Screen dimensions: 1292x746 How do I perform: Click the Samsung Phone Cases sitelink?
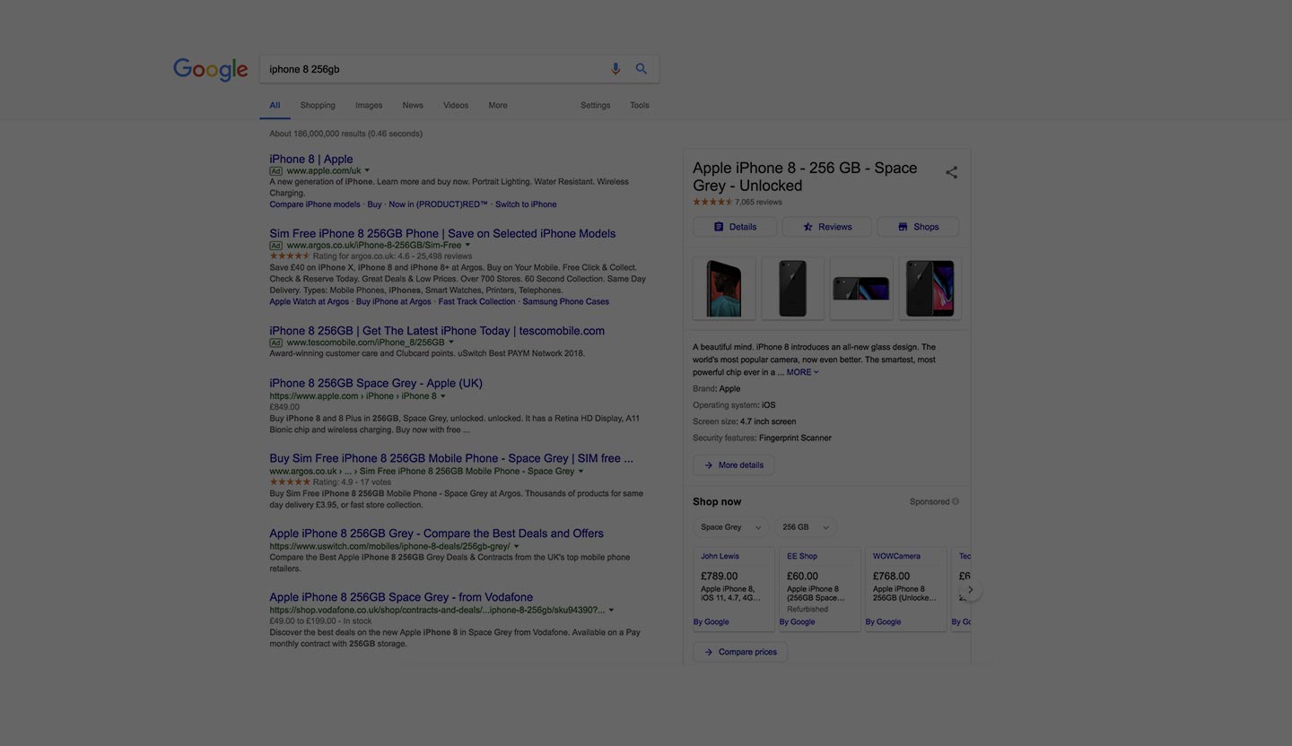click(x=566, y=301)
